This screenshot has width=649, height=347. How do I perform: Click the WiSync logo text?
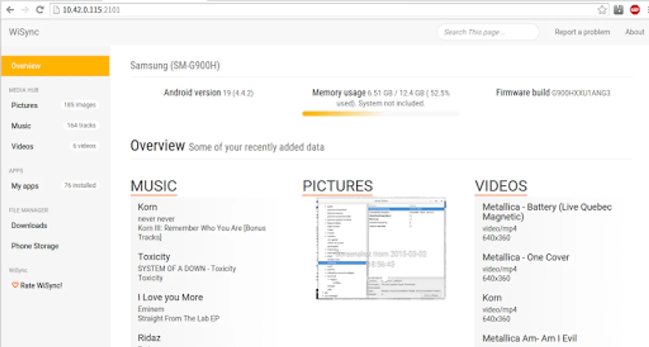[24, 32]
